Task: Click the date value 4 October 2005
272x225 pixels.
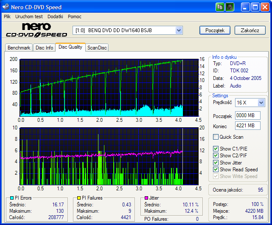Action: pos(246,78)
